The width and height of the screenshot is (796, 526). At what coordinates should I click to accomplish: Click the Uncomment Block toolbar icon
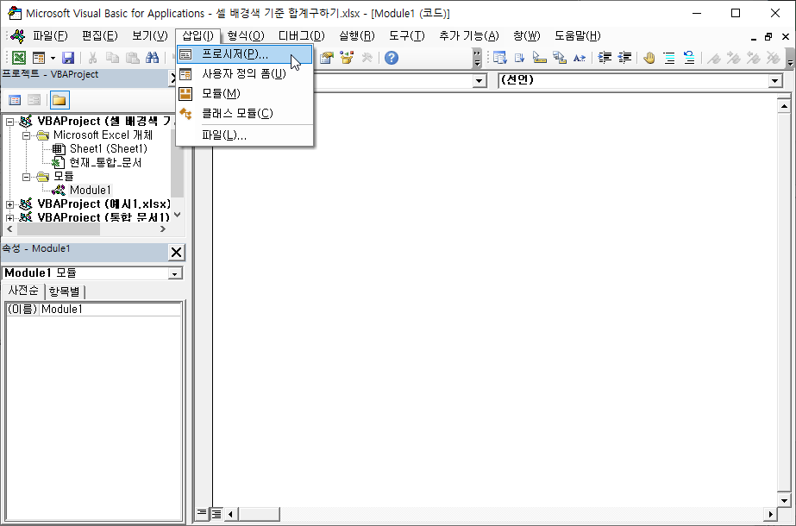pyautogui.click(x=689, y=58)
